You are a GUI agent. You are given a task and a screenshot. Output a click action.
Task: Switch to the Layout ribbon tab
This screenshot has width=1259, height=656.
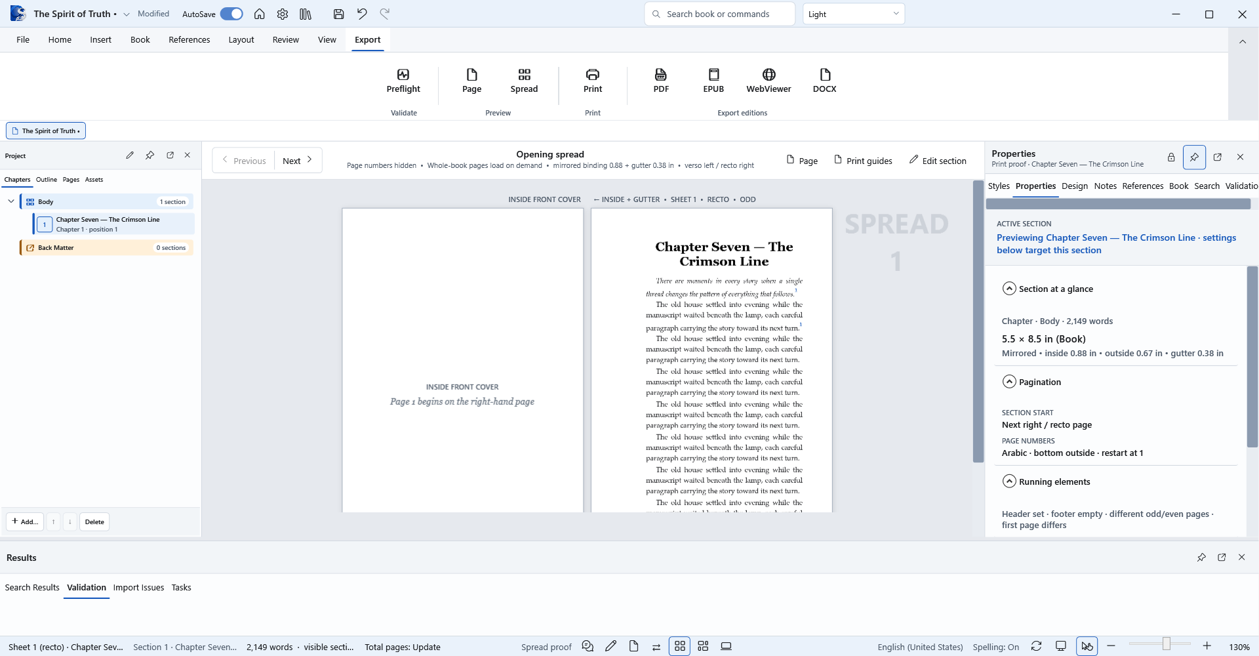[x=241, y=40]
